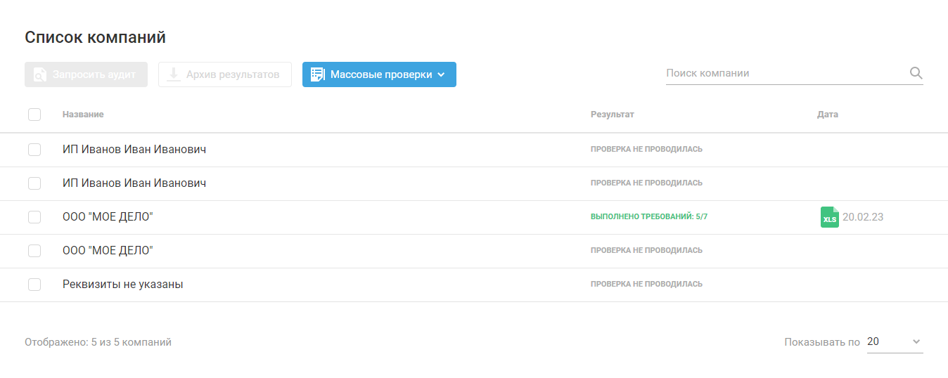Viewport: 948px width, 378px height.
Task: Open the Выполнено требований: 5/7 result
Action: [648, 217]
